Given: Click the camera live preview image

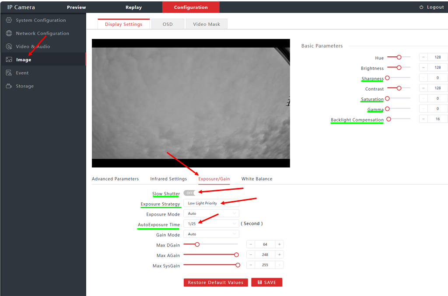Looking at the screenshot, I should coord(191,103).
